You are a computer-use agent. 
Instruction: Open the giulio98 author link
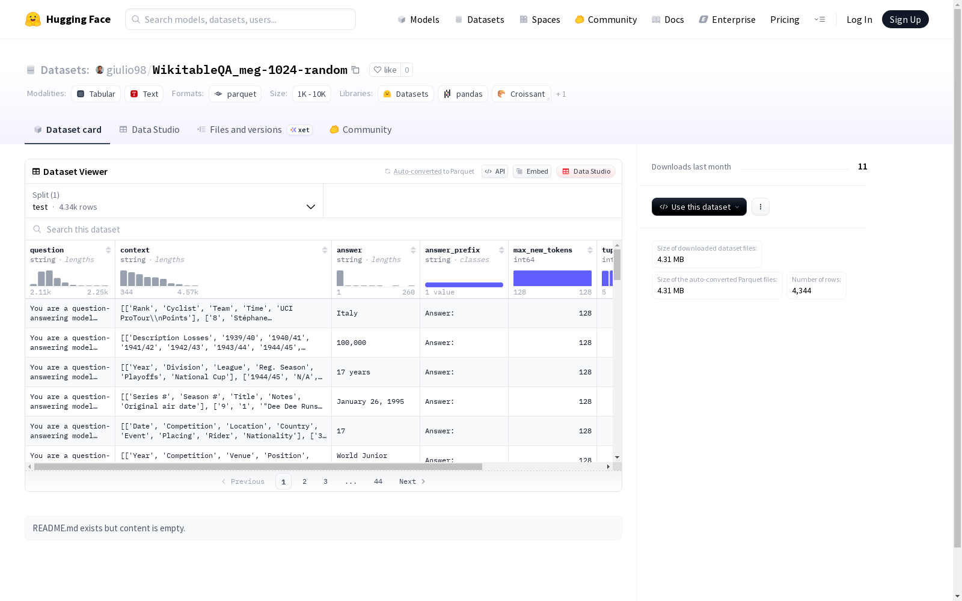126,70
